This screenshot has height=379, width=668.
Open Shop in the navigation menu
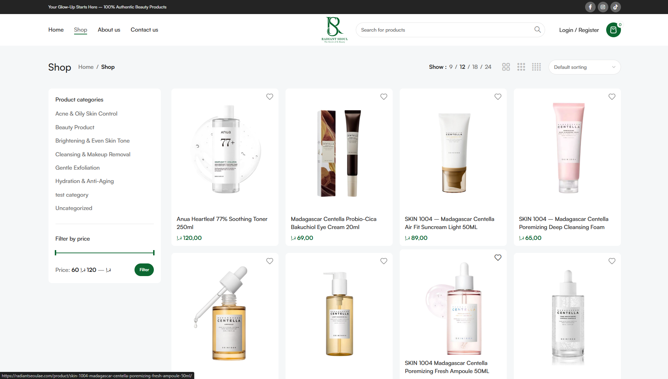(80, 30)
